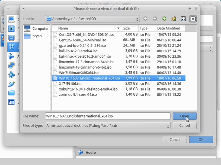
Task: Go back to previous folder arrow
Action: click(145, 19)
